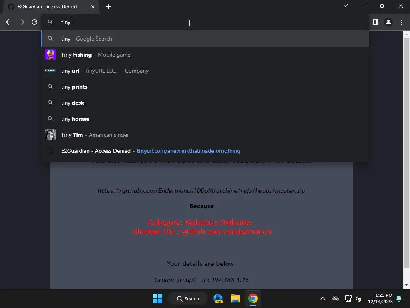The height and width of the screenshot is (308, 410).
Task: Open the clock showing 1:20 PM
Action: click(380, 298)
